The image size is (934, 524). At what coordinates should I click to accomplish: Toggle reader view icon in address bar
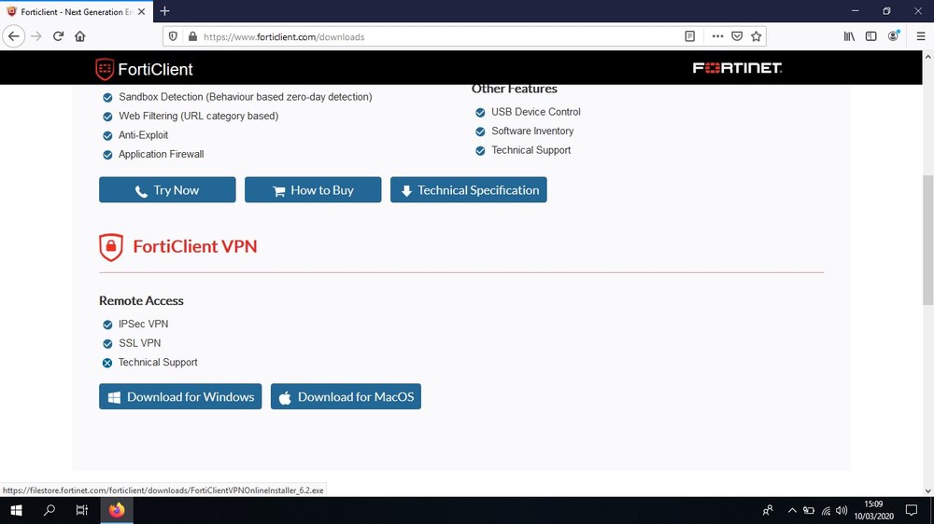pyautogui.click(x=690, y=36)
